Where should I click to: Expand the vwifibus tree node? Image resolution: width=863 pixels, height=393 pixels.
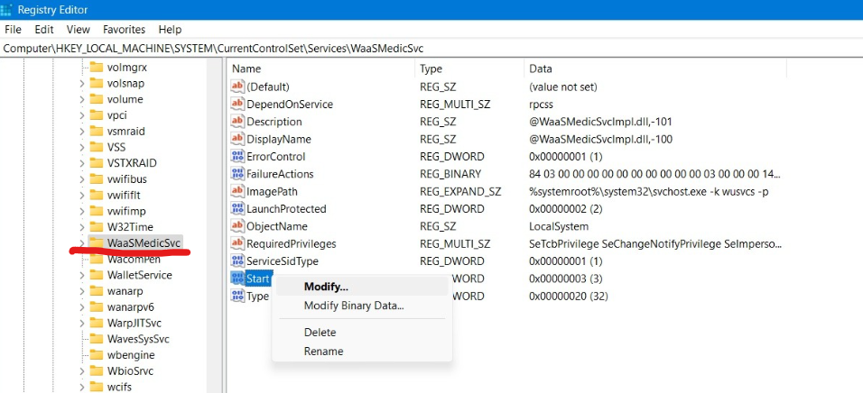point(81,179)
